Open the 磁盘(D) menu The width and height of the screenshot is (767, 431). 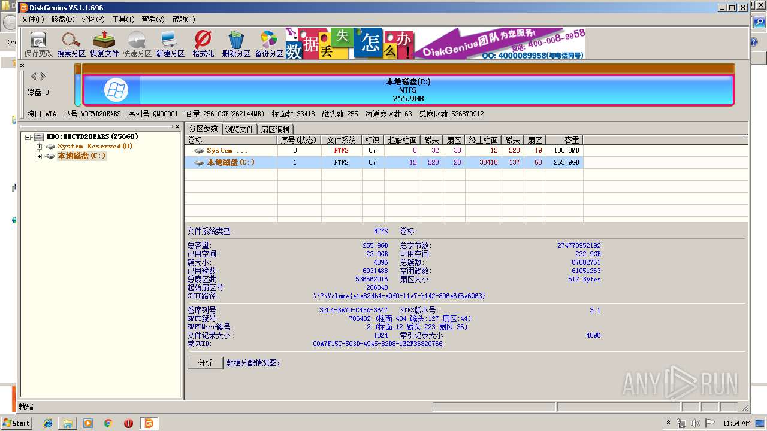(x=63, y=19)
